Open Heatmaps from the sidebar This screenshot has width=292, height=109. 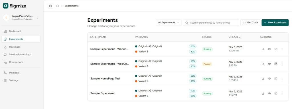pyautogui.click(x=21, y=47)
